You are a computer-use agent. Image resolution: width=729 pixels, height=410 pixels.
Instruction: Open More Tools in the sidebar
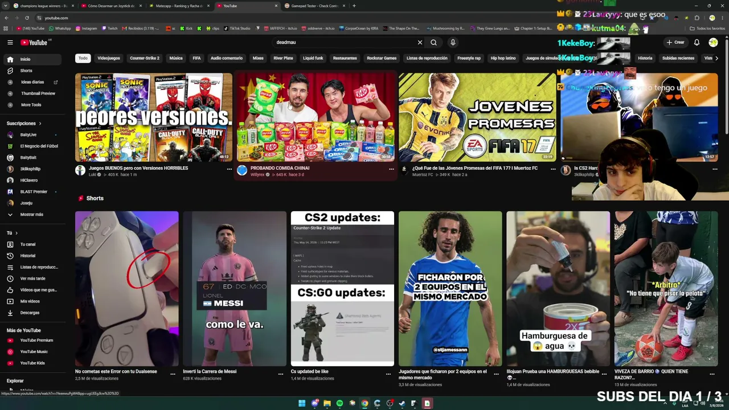32,105
